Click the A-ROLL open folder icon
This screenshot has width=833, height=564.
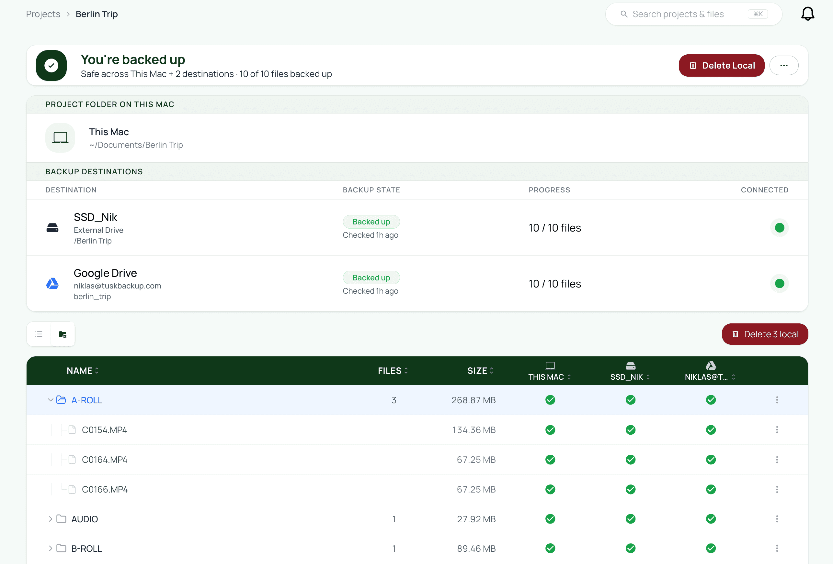pyautogui.click(x=61, y=400)
